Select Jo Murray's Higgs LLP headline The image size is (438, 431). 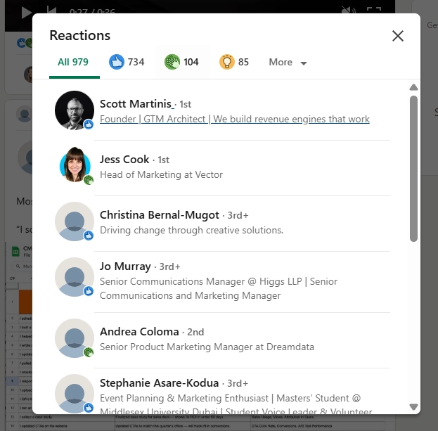[x=219, y=288]
